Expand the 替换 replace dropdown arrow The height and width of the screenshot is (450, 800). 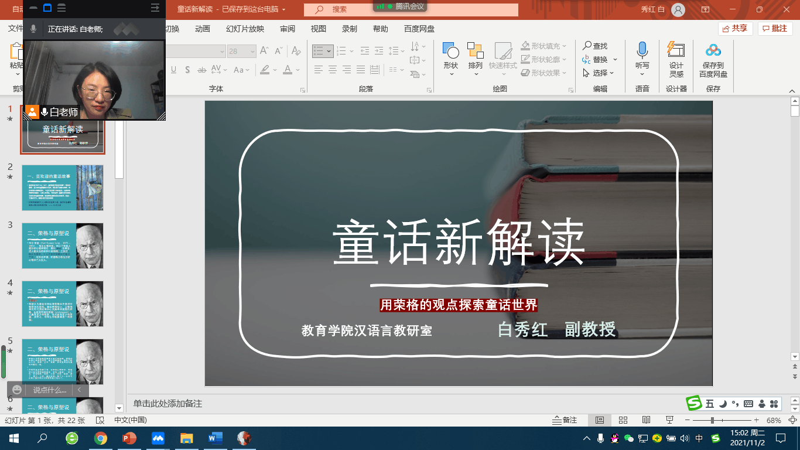pyautogui.click(x=615, y=60)
